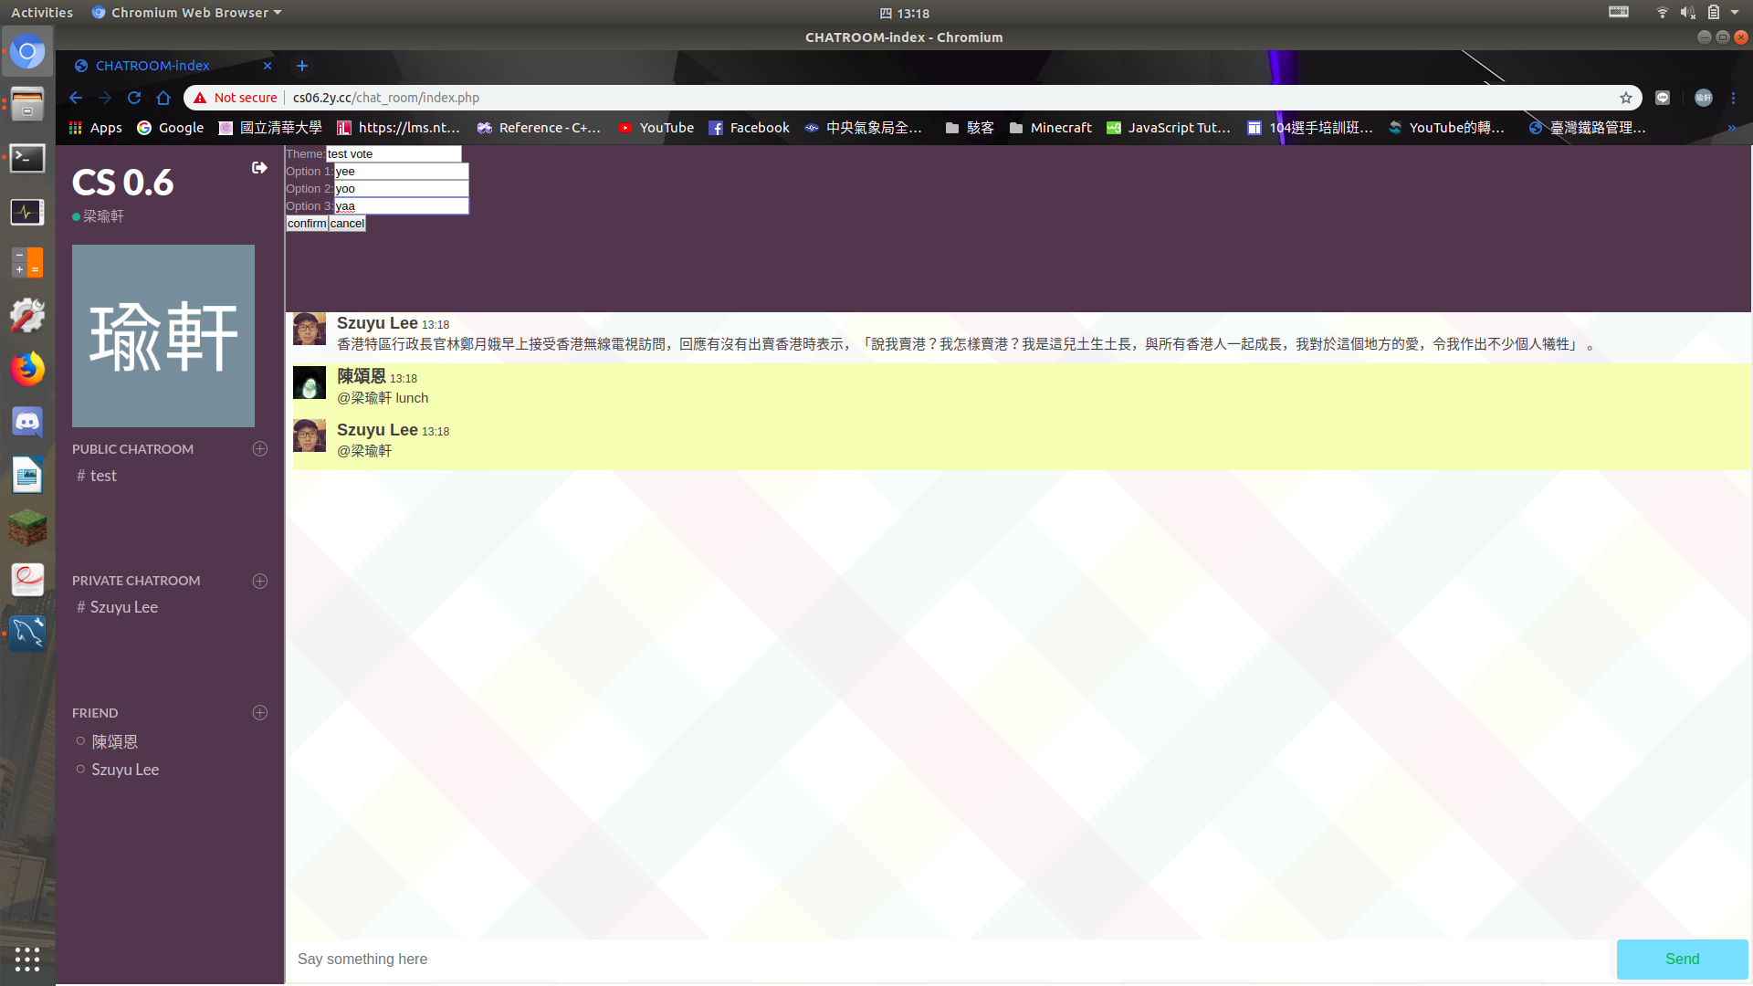The width and height of the screenshot is (1753, 986).
Task: Click the Option 3 vote input field
Action: (401, 206)
